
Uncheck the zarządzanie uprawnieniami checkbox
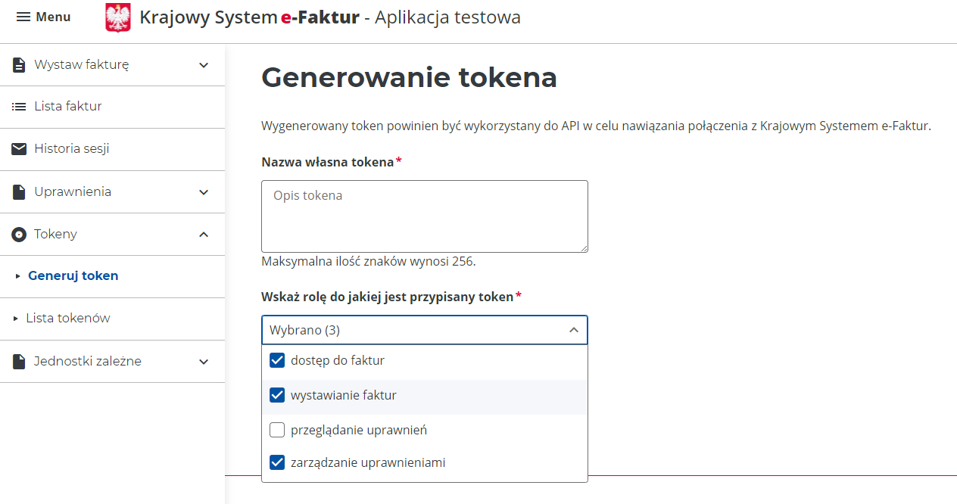pos(277,462)
